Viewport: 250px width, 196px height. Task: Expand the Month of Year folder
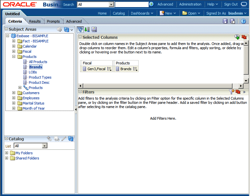(14, 108)
